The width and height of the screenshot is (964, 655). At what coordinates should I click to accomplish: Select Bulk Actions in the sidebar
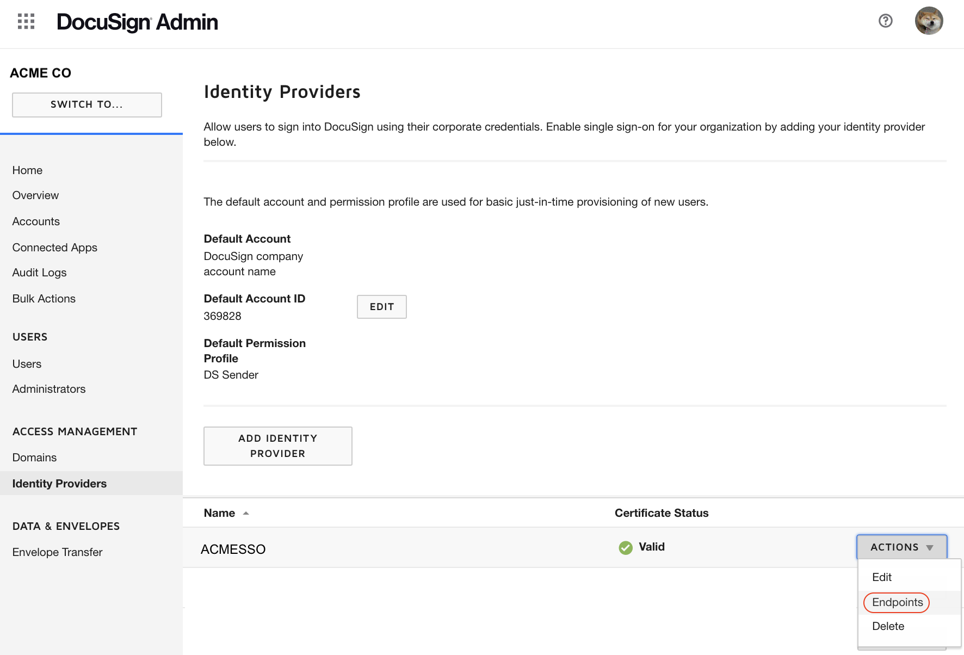point(44,298)
